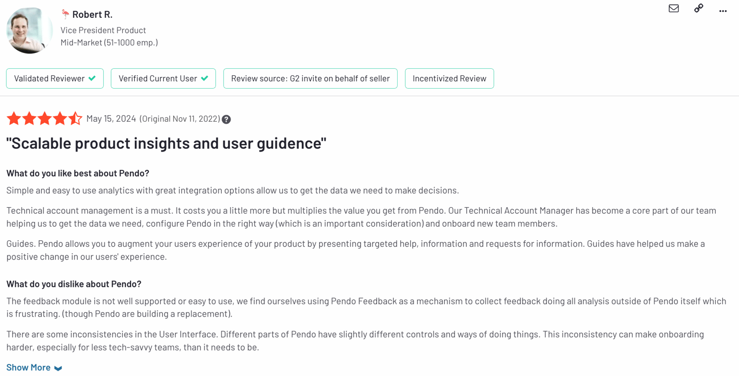Click the first star in the rating
The height and width of the screenshot is (376, 739).
coord(14,118)
